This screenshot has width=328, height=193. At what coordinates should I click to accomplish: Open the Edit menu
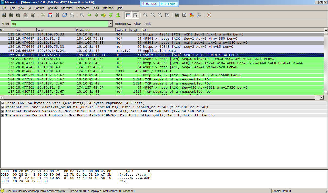[13, 8]
